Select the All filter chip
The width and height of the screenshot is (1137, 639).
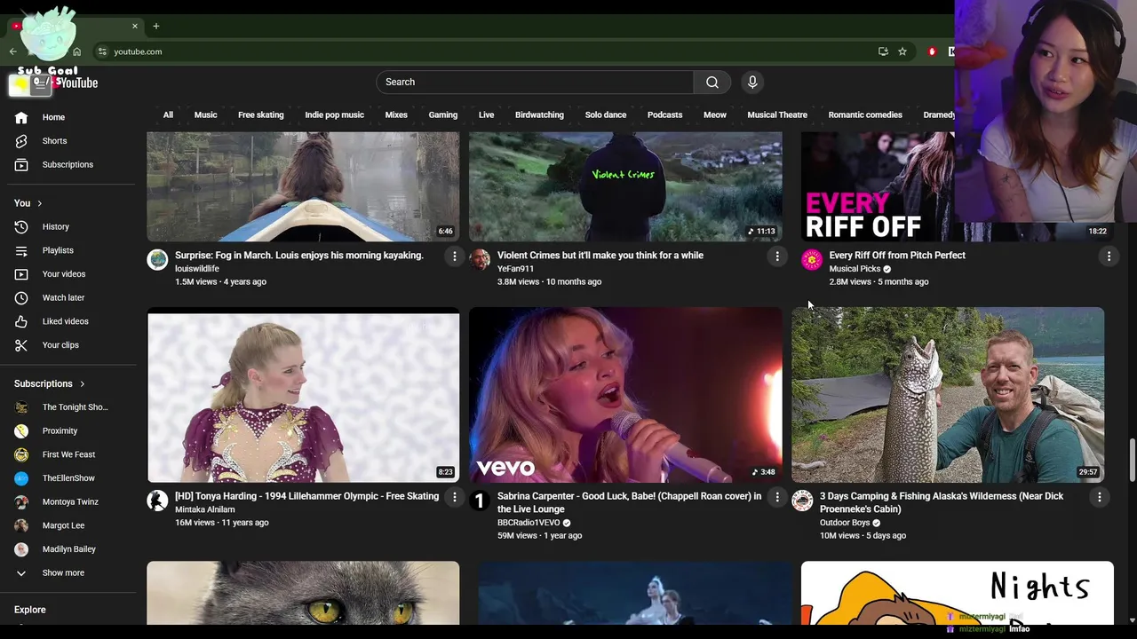(168, 114)
